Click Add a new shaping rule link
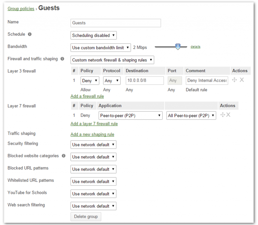Image resolution: width=258 pixels, height=225 pixels. (x=92, y=134)
